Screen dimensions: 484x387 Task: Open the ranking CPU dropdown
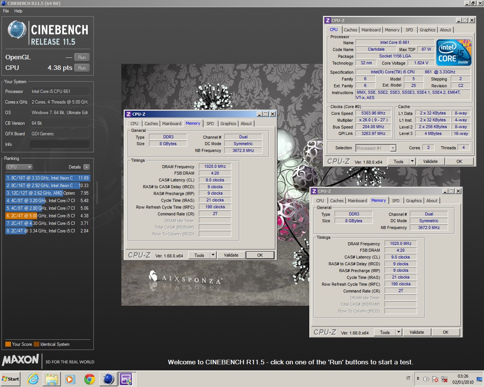[x=19, y=167]
